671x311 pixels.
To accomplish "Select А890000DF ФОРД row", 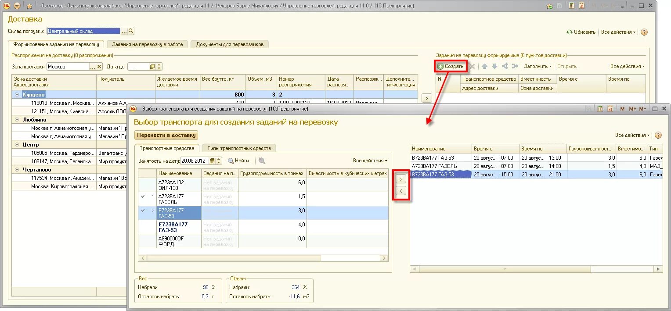I will (x=263, y=241).
